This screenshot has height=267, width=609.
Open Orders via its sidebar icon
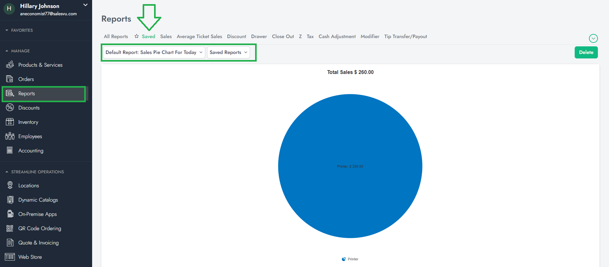tap(10, 79)
